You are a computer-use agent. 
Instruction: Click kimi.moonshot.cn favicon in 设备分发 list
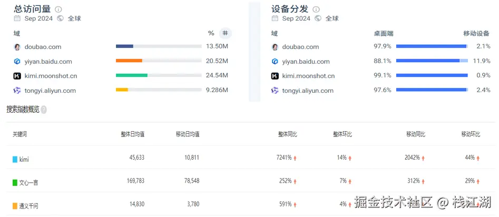click(275, 76)
